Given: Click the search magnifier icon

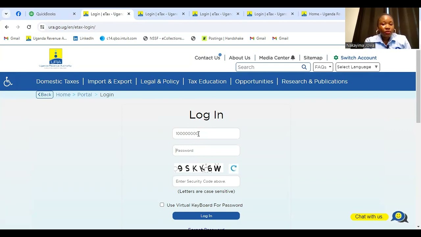Looking at the screenshot, I should click(x=304, y=67).
